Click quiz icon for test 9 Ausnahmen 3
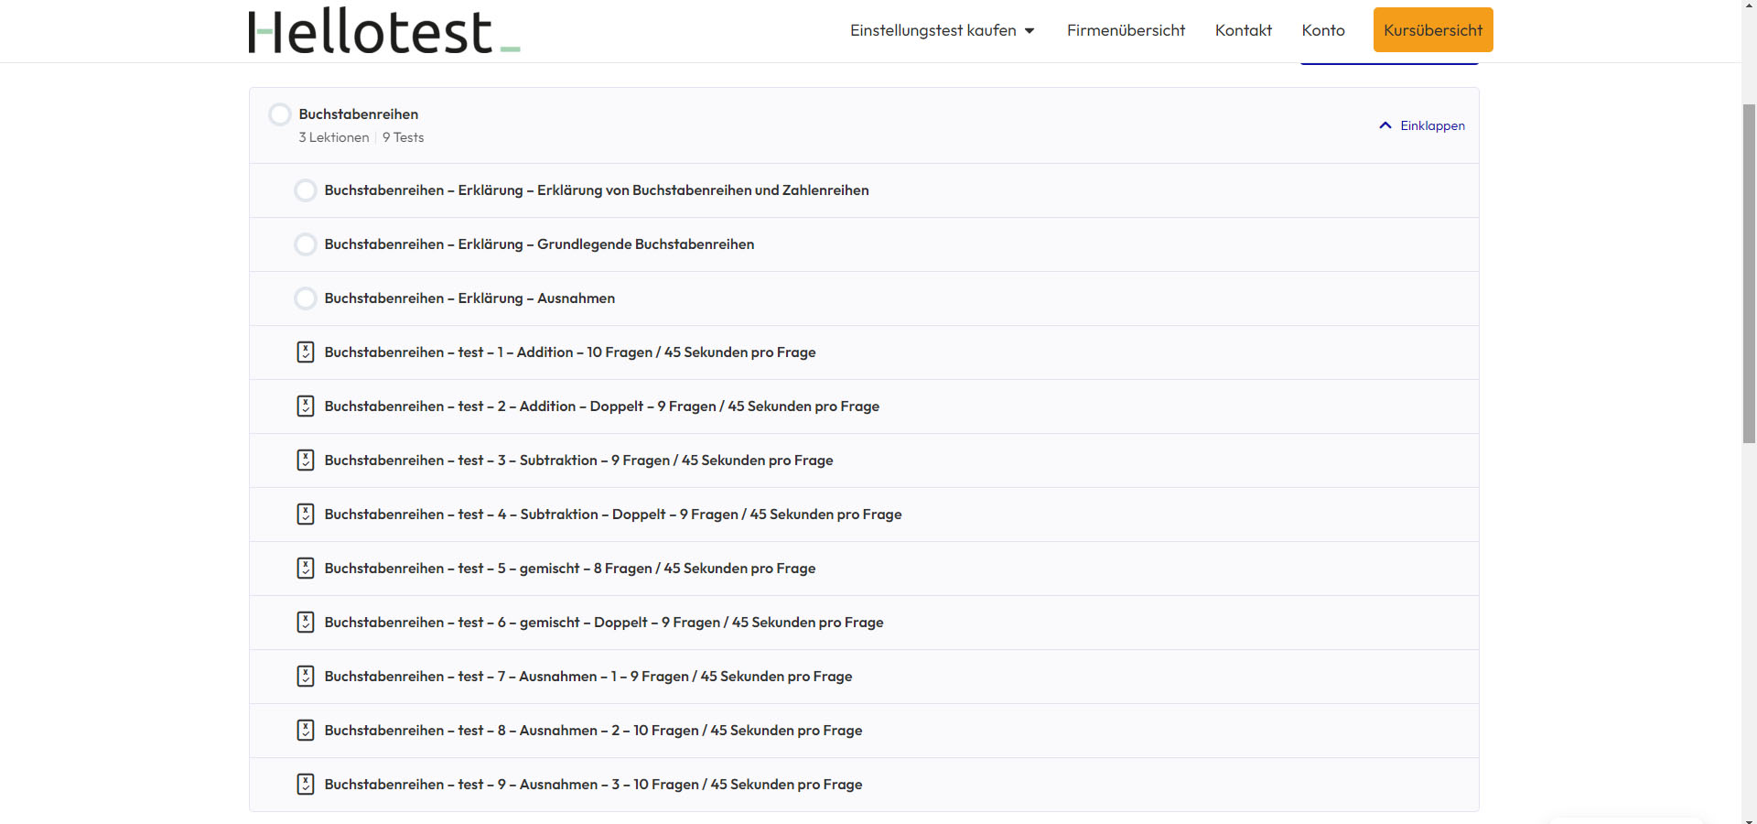Image resolution: width=1757 pixels, height=824 pixels. [306, 785]
